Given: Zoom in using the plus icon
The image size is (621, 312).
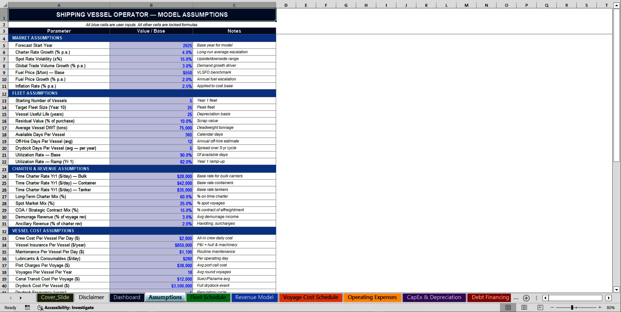Looking at the screenshot, I should (600, 307).
